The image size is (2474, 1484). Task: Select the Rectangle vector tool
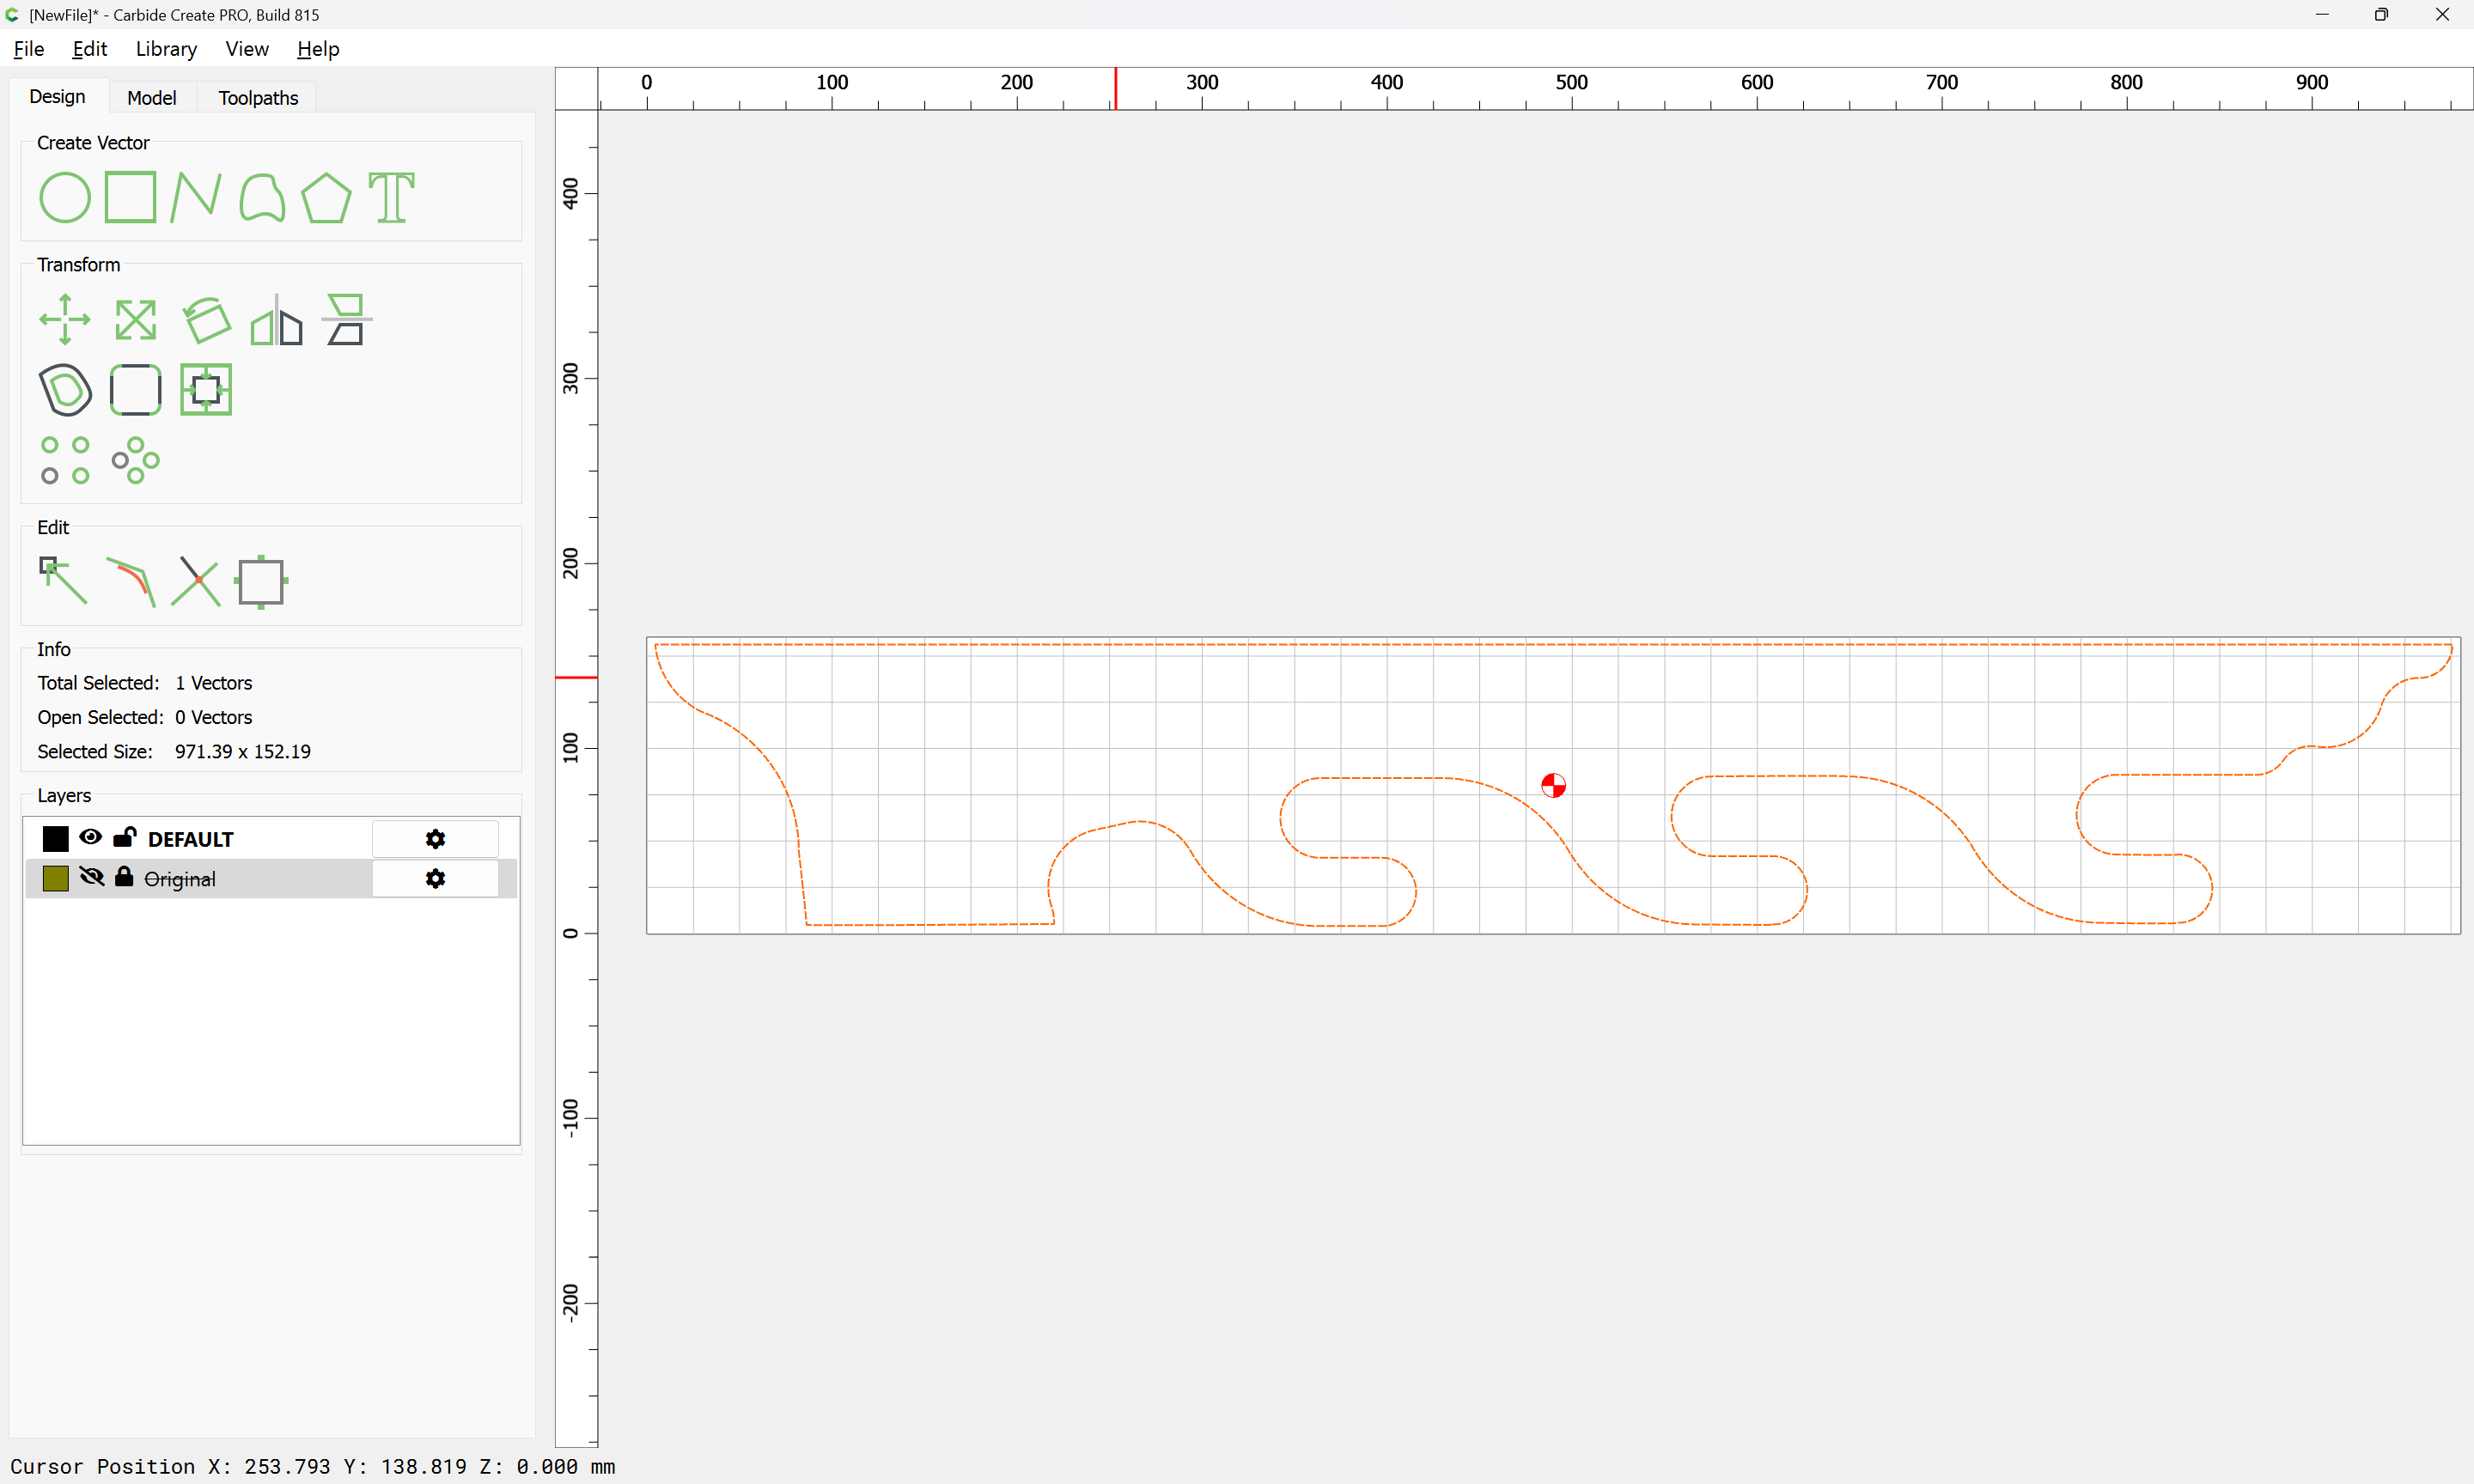(130, 197)
